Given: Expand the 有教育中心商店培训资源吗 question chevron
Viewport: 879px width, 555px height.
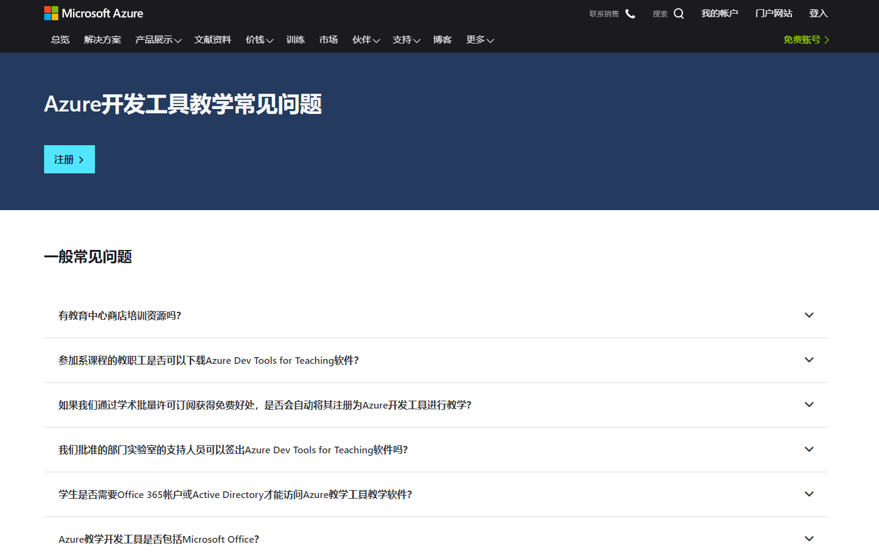Looking at the screenshot, I should coord(809,315).
